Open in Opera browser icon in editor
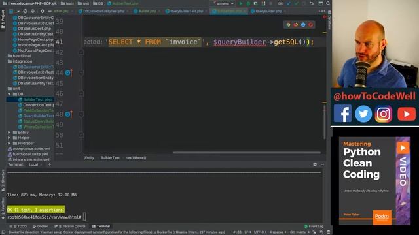Screen dimensions: 419x235 [x=310, y=25]
